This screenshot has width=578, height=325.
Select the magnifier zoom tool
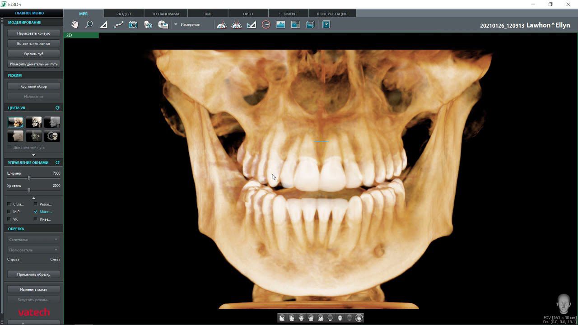[89, 25]
